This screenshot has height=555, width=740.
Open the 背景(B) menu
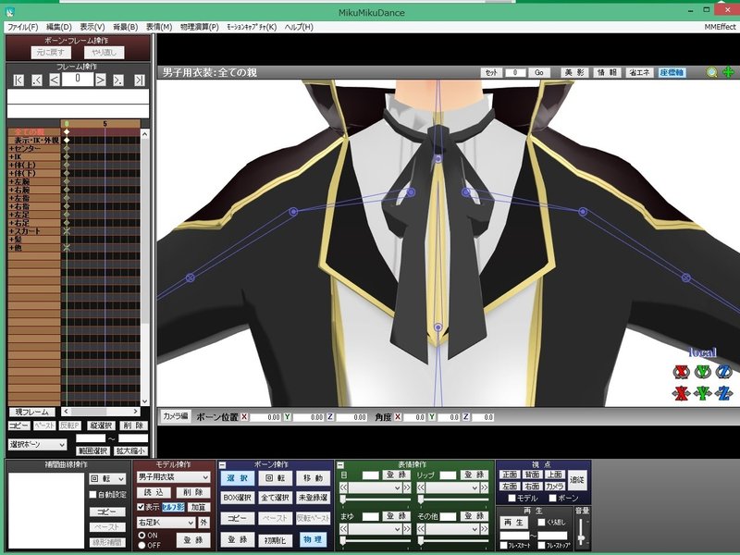[126, 27]
